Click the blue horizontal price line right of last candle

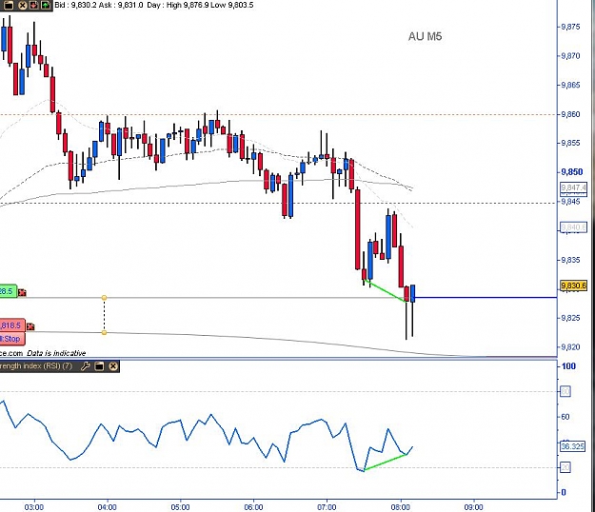[486, 297]
